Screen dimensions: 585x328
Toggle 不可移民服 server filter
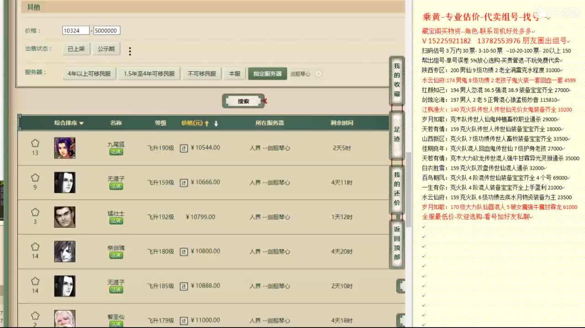202,74
